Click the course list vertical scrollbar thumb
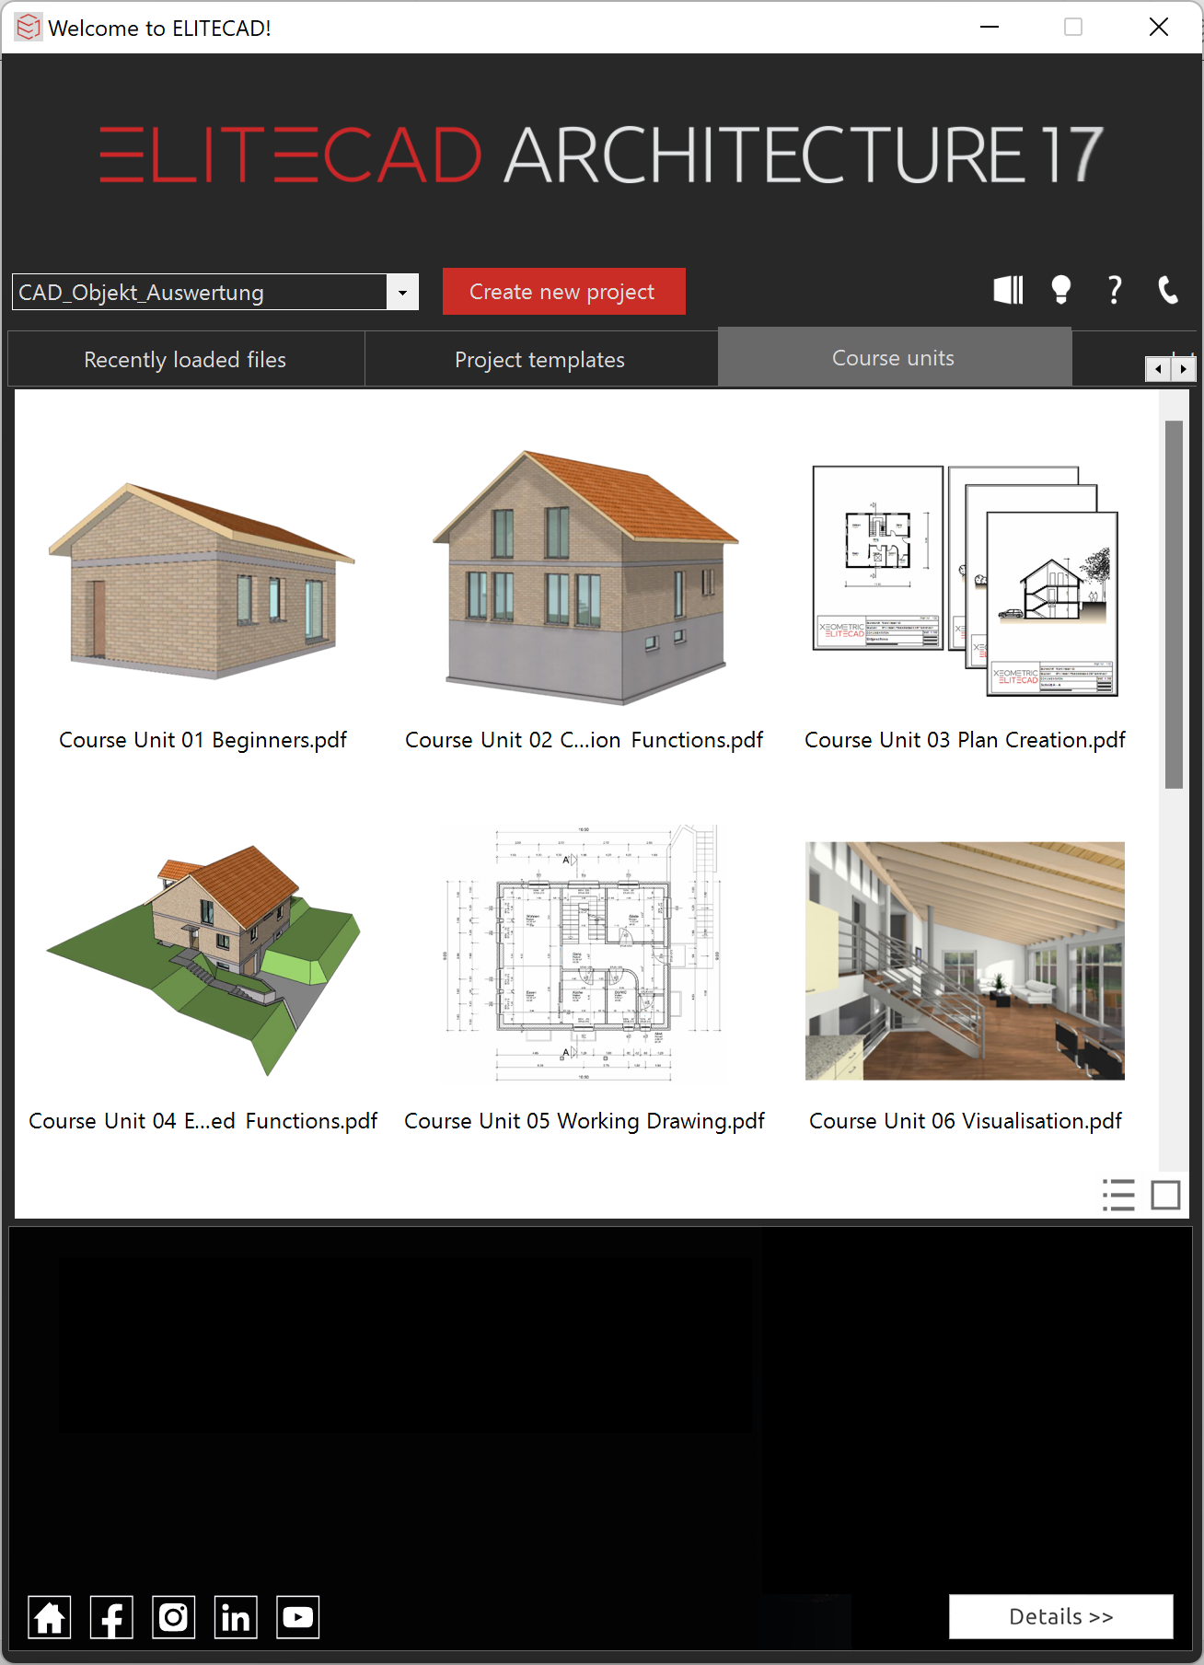 click(1174, 605)
